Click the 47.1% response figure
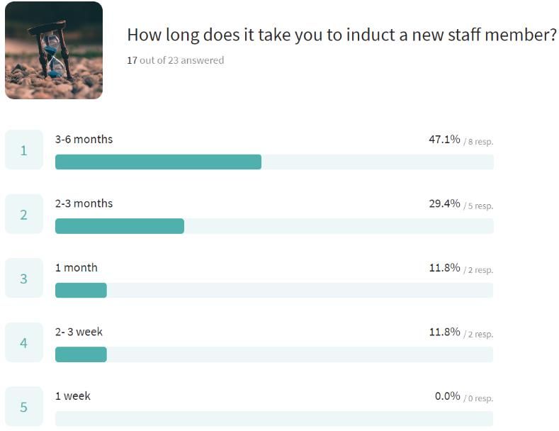This screenshot has width=559, height=431. tap(444, 139)
